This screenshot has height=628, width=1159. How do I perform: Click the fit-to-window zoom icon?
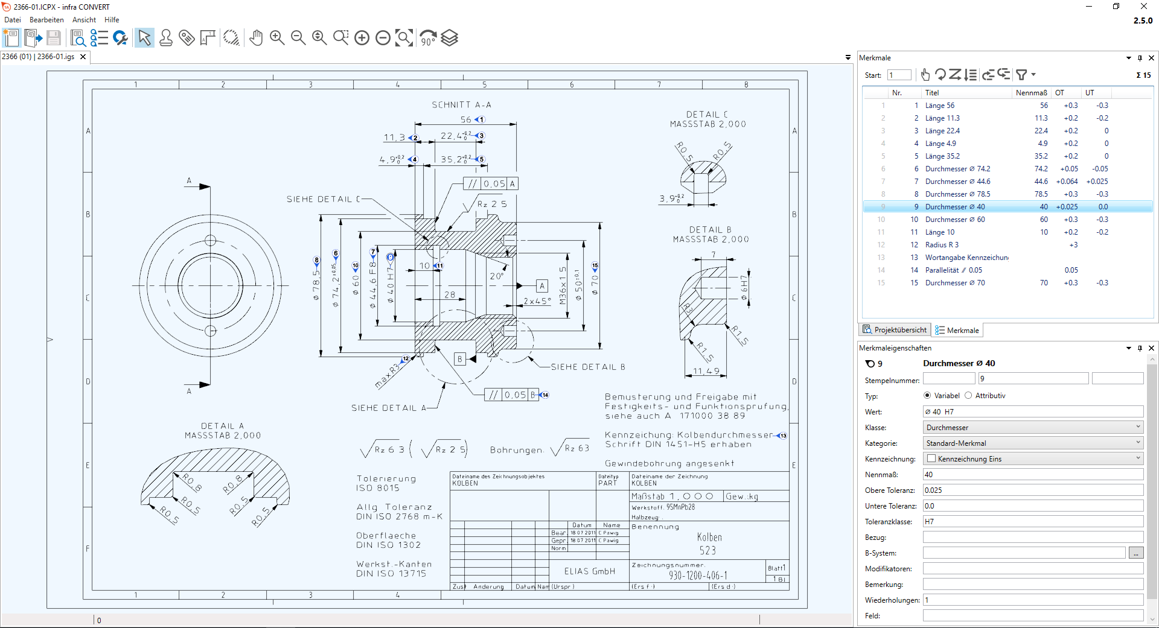coord(404,38)
